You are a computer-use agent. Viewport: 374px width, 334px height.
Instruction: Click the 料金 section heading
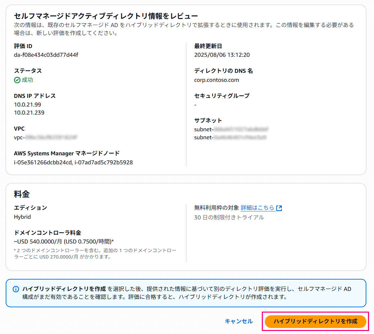[x=22, y=194]
